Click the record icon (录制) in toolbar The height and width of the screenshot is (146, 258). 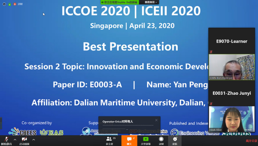(x=161, y=140)
